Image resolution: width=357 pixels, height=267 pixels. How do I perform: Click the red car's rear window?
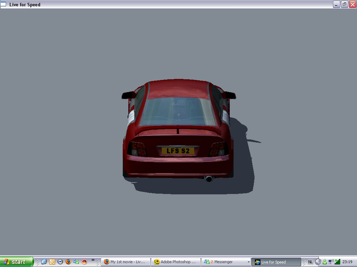click(177, 112)
